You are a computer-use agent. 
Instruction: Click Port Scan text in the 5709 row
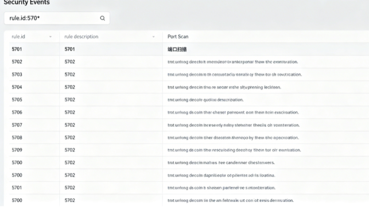234,150
